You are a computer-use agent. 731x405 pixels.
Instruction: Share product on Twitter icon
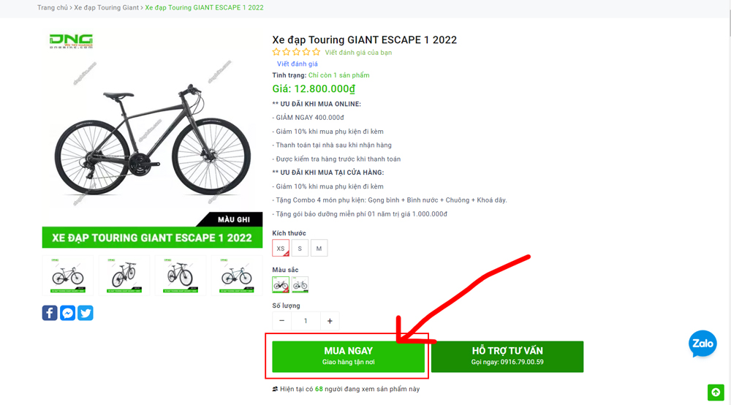pyautogui.click(x=86, y=313)
